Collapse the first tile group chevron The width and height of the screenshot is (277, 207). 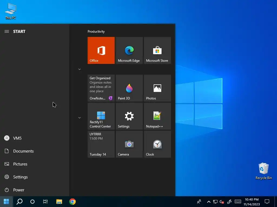(80, 69)
